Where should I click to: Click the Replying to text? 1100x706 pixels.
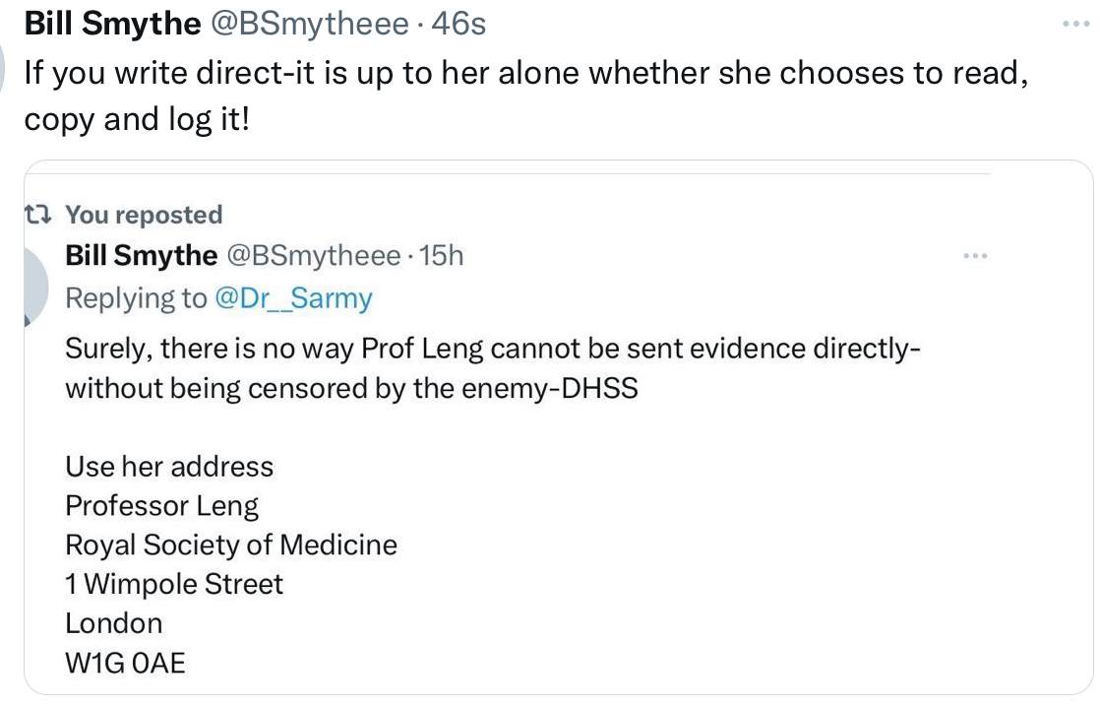point(136,298)
